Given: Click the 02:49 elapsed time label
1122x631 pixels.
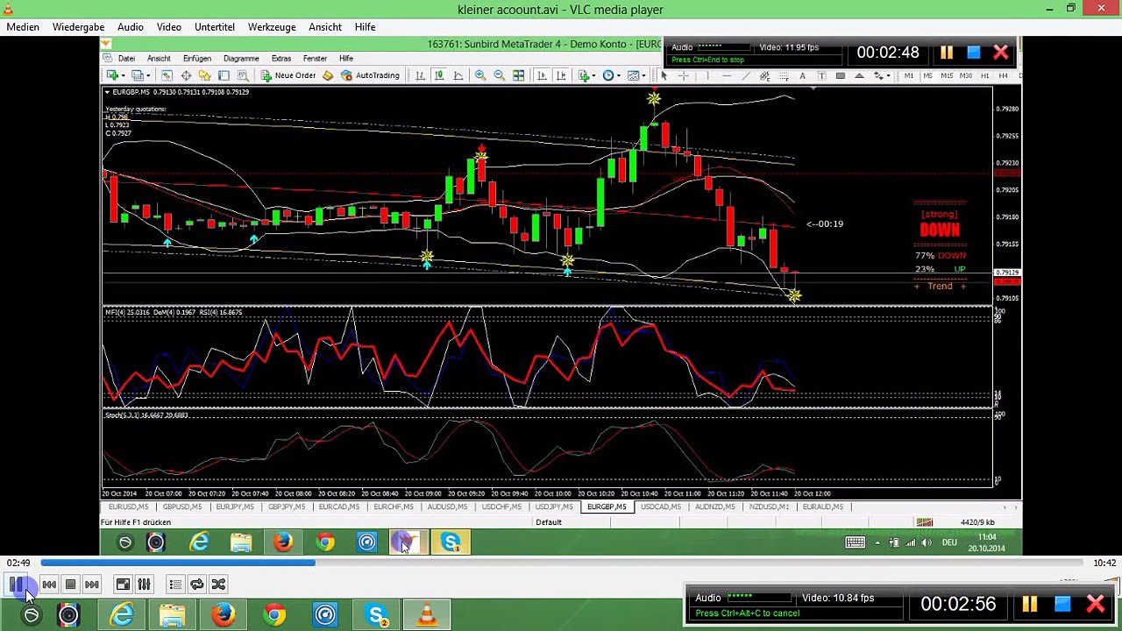Looking at the screenshot, I should [x=18, y=563].
